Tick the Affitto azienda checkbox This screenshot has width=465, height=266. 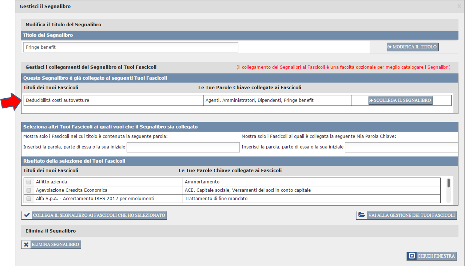pos(29,182)
